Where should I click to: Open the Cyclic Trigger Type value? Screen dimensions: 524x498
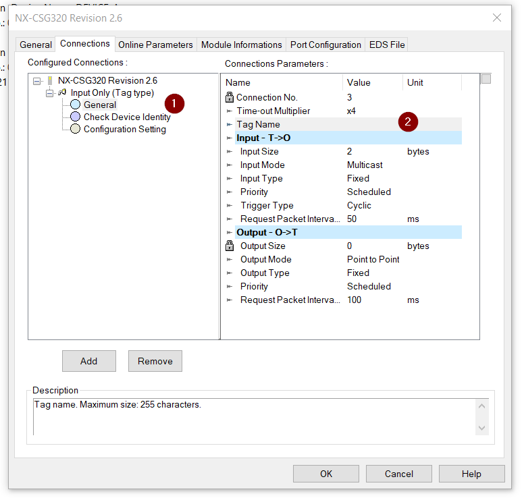(x=359, y=205)
